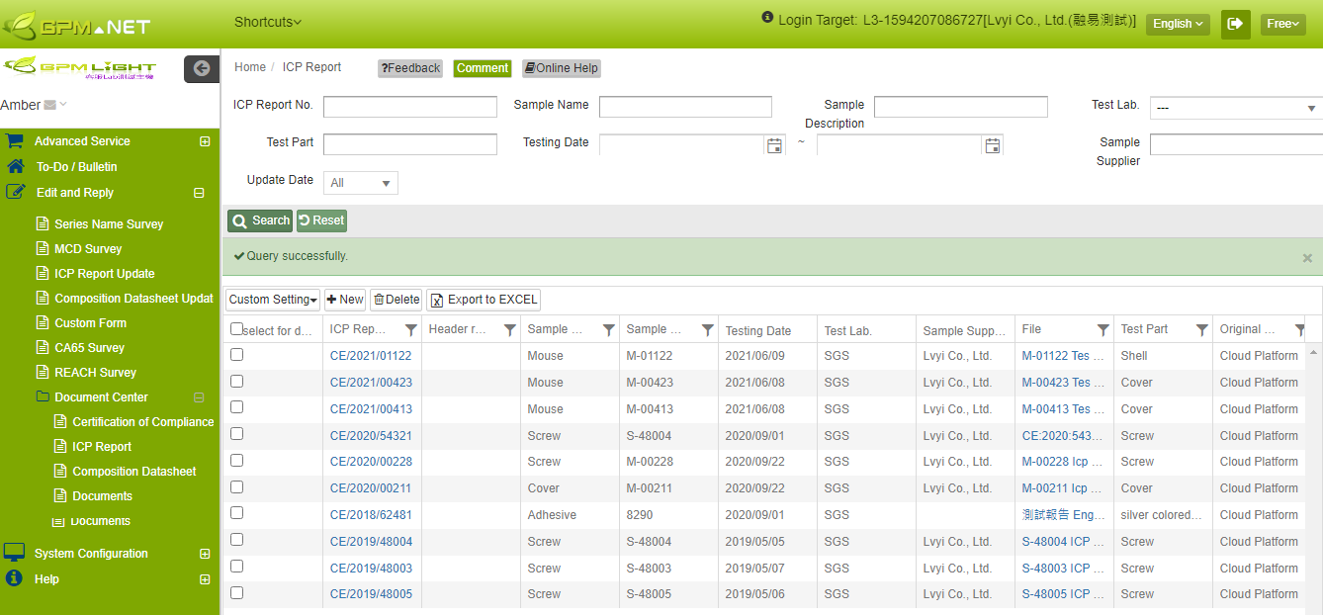The width and height of the screenshot is (1323, 615).
Task: Click the document icon beside MCD Survey
Action: click(42, 248)
